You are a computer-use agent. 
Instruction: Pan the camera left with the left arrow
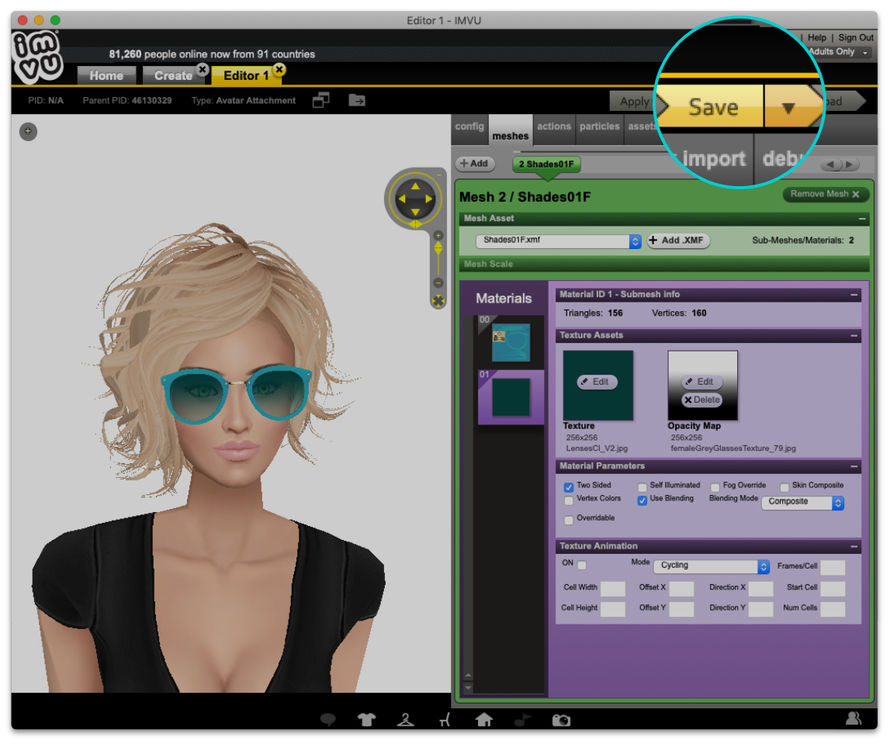click(x=402, y=199)
